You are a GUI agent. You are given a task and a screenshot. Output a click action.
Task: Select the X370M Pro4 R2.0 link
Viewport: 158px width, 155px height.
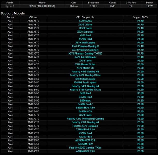click(x=85, y=129)
